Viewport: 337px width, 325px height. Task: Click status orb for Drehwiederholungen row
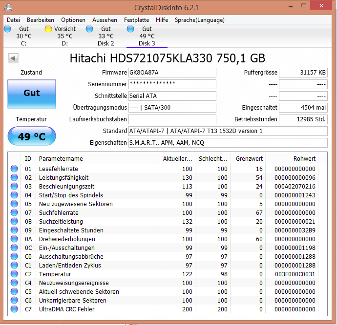[14, 239]
